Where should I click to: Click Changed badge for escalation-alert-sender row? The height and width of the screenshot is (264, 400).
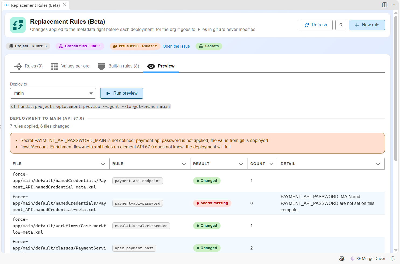coord(207,226)
